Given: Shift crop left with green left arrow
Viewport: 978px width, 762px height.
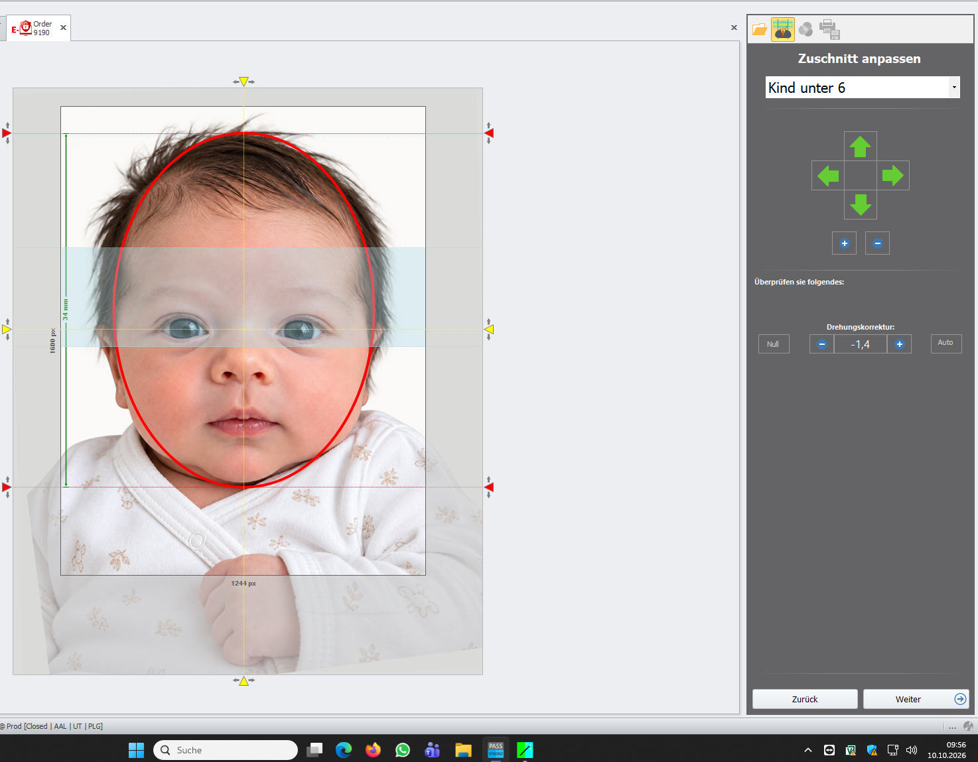Looking at the screenshot, I should point(828,176).
